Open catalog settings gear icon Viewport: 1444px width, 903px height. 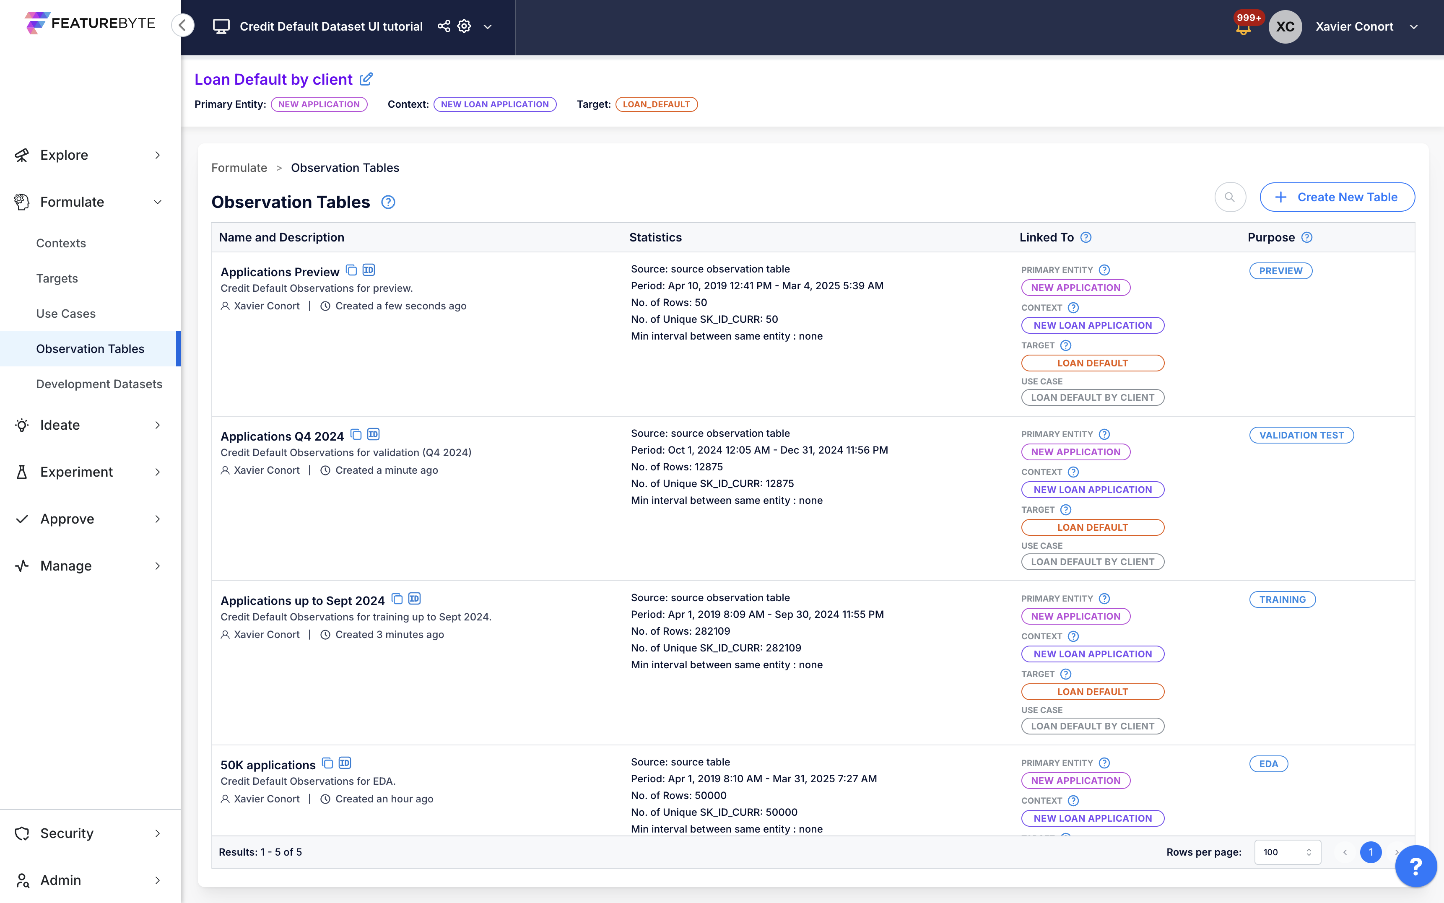pos(464,26)
